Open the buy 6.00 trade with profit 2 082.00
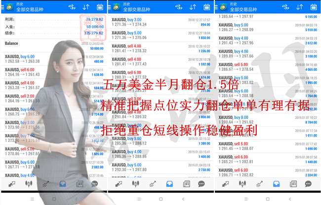321x205 pixels. pos(54,165)
